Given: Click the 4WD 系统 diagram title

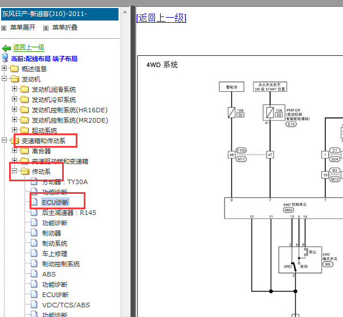Looking at the screenshot, I should click(162, 65).
